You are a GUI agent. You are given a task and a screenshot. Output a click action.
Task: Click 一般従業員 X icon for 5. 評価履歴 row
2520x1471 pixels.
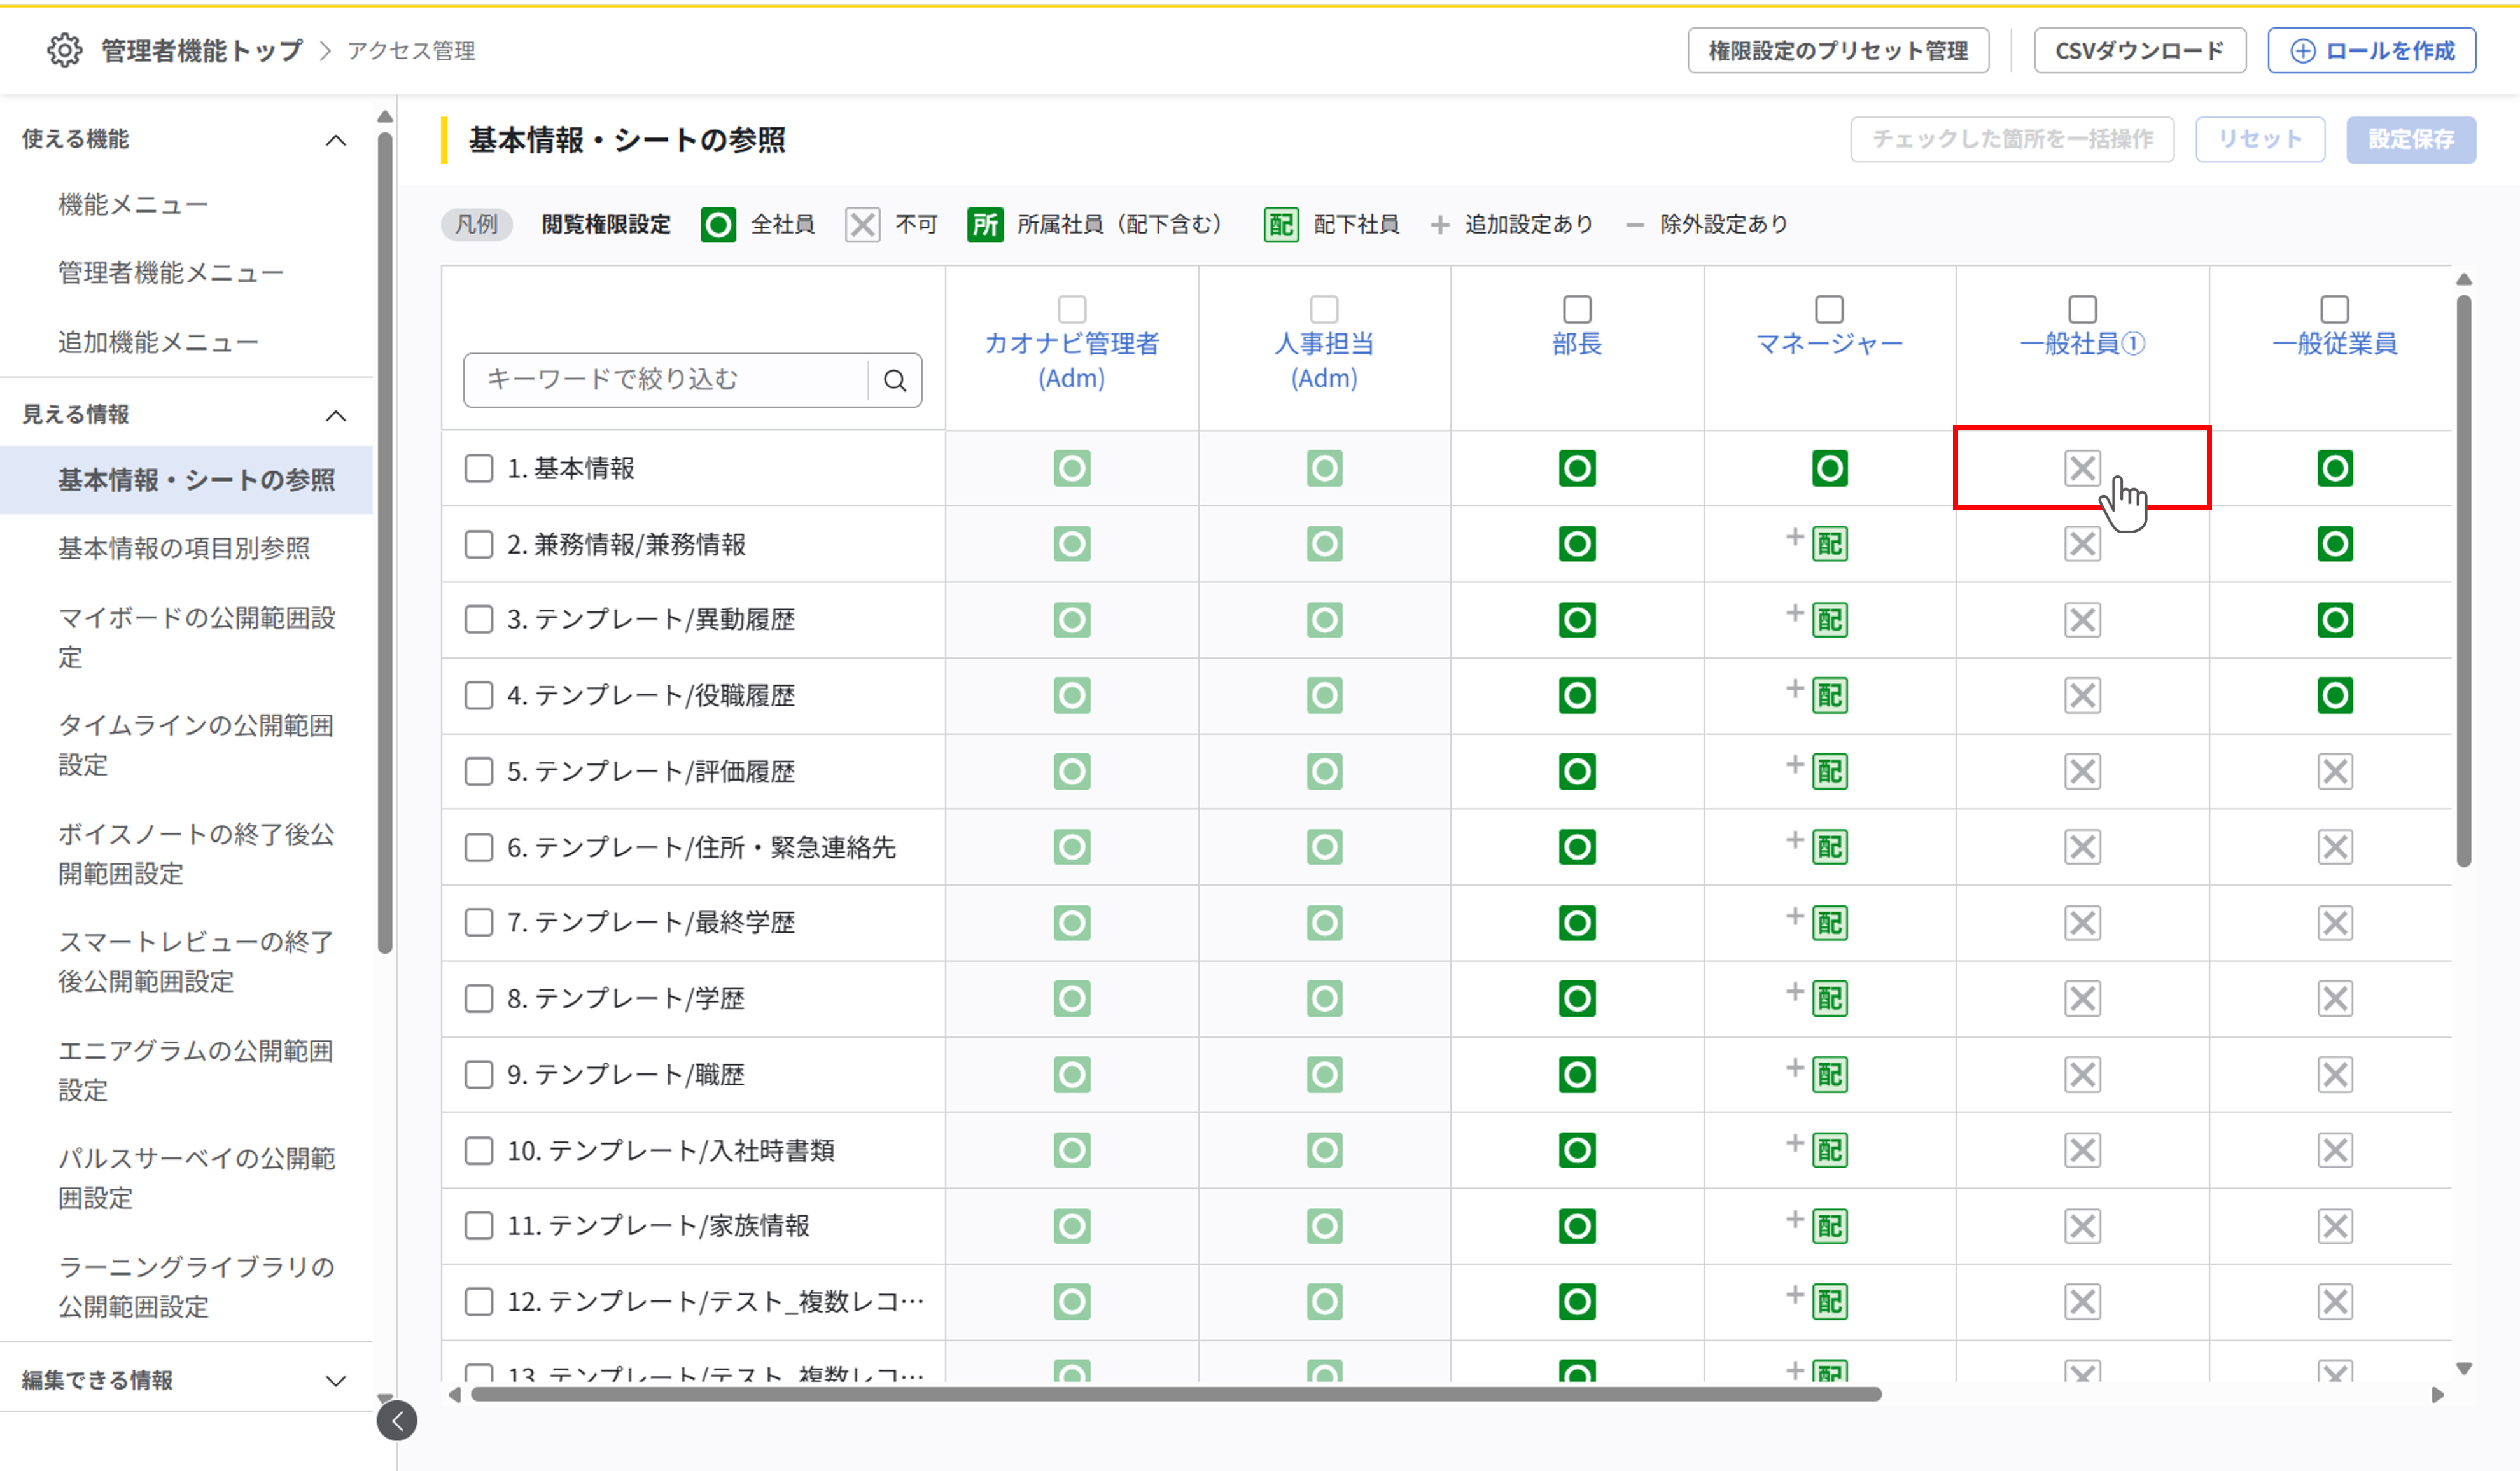pos(2335,771)
